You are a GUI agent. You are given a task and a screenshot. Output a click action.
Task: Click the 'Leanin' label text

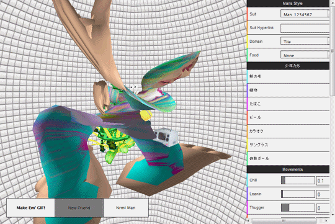[x=256, y=194]
